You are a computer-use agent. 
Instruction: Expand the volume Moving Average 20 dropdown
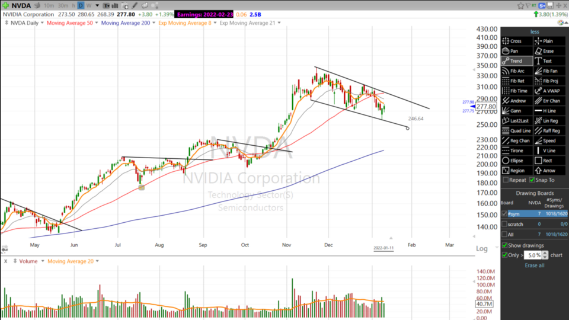click(97, 261)
